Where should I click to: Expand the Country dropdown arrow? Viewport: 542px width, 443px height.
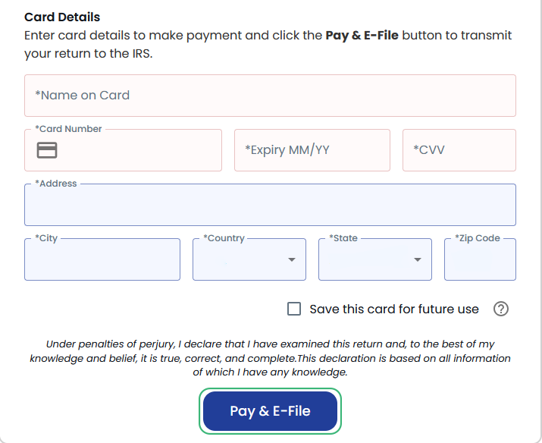(292, 260)
